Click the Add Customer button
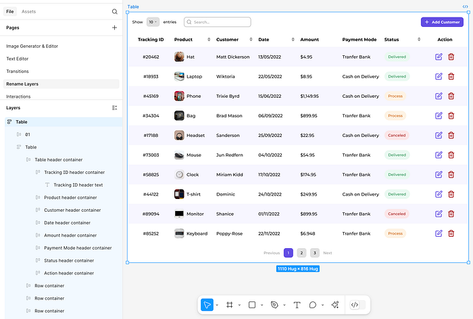This screenshot has width=473, height=319. click(x=442, y=22)
